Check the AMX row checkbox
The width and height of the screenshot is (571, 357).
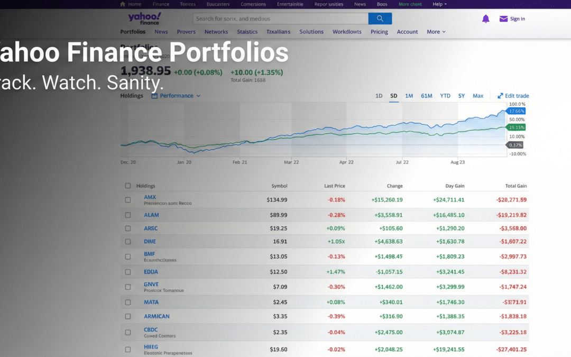(x=128, y=200)
